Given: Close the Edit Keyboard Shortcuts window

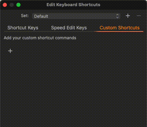Looking at the screenshot, I should pyautogui.click(x=5, y=5).
